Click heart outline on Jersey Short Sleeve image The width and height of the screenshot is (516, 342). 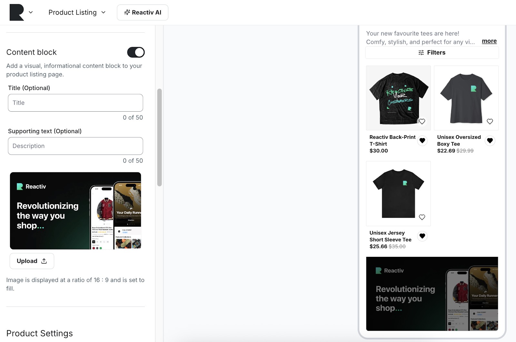coord(422,217)
